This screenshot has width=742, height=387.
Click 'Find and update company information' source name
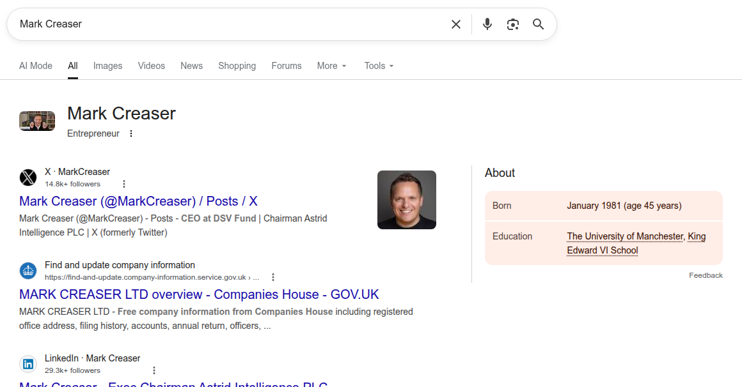(120, 265)
